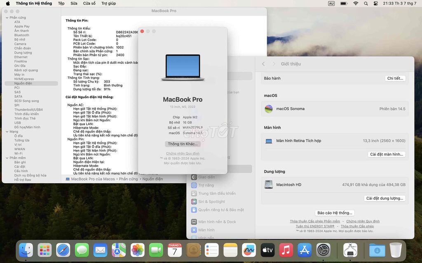
Task: Open Calendar app in the Dock
Action: (x=175, y=250)
